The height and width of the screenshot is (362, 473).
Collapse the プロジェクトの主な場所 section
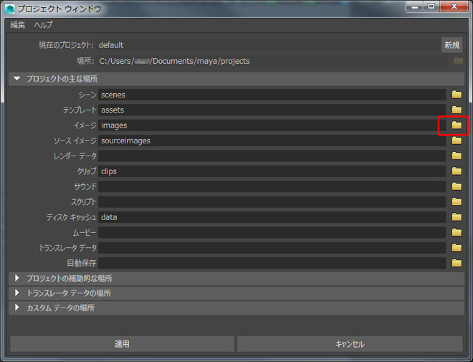click(x=17, y=79)
